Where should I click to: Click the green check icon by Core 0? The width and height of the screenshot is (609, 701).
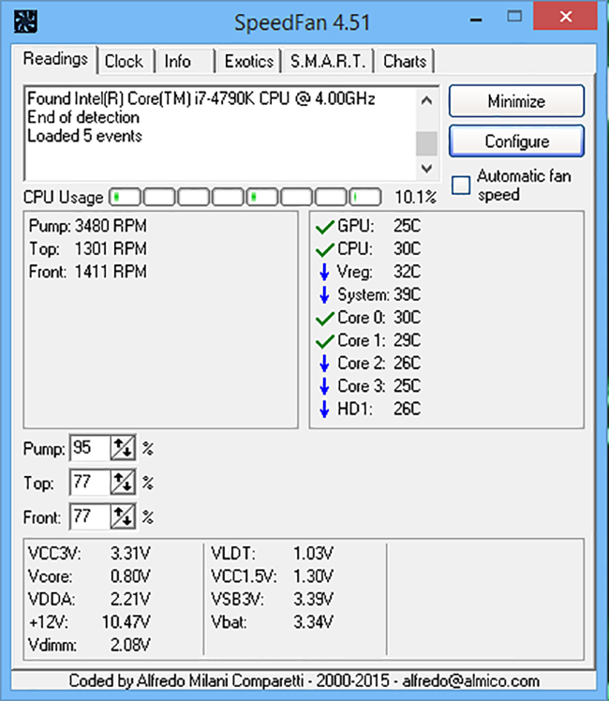[325, 319]
